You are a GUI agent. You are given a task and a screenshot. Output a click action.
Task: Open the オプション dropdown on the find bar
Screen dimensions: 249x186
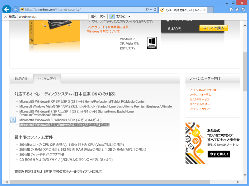123,16
